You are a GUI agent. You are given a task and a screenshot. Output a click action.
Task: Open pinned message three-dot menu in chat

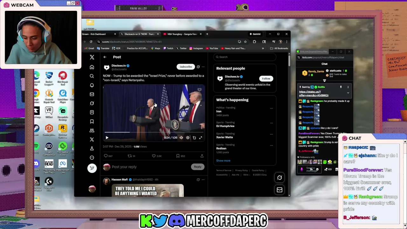click(x=348, y=87)
